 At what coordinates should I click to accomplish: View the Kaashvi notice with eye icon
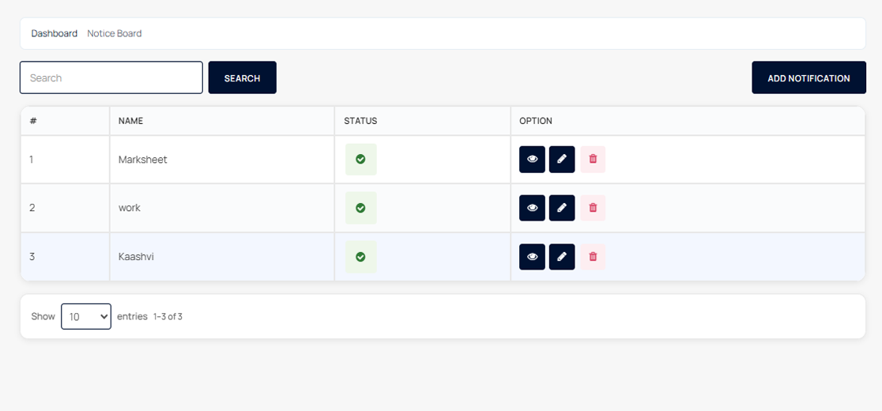pyautogui.click(x=532, y=257)
